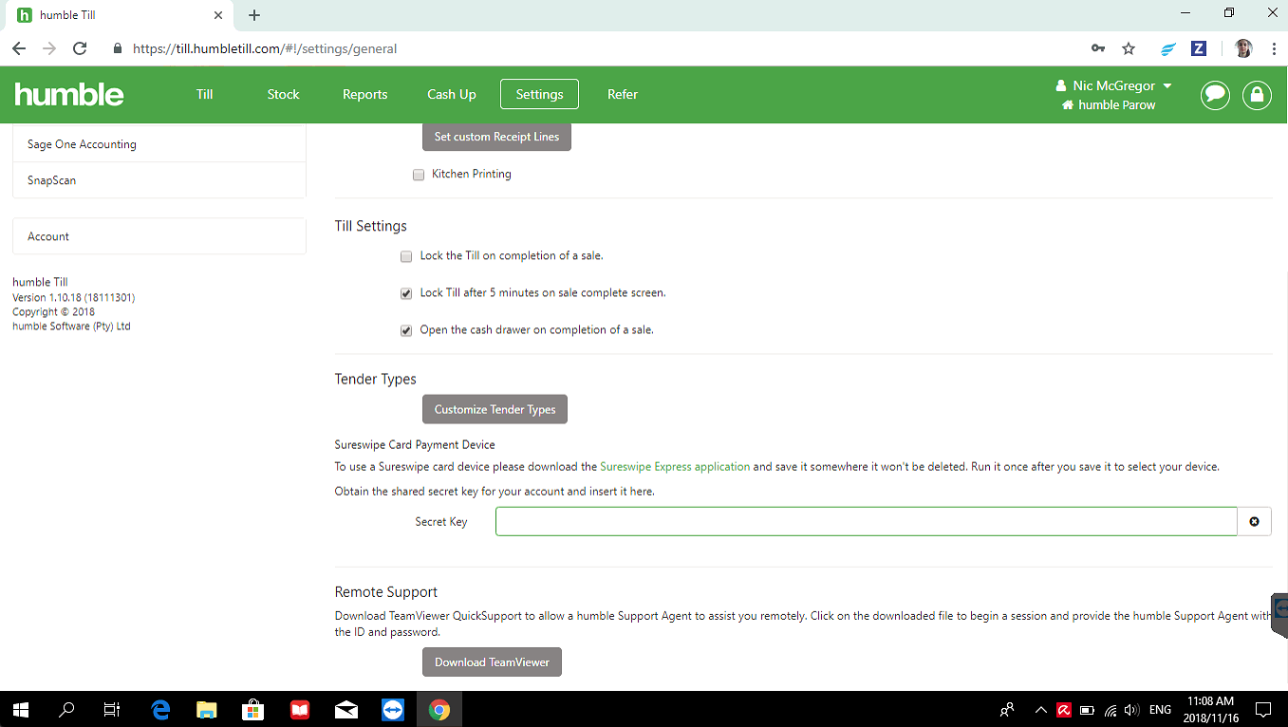Check Lock the Till on completion of sale
Image resolution: width=1288 pixels, height=727 pixels.
(x=406, y=256)
